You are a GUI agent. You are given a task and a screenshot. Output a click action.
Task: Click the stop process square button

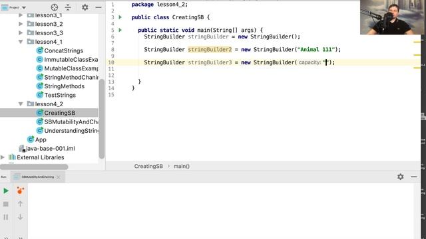(6, 204)
